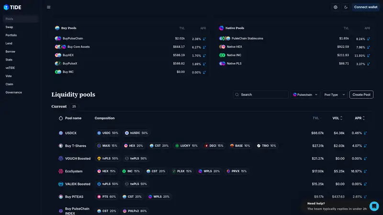
Task: Open Native HEX pool link
Action: tap(234, 46)
